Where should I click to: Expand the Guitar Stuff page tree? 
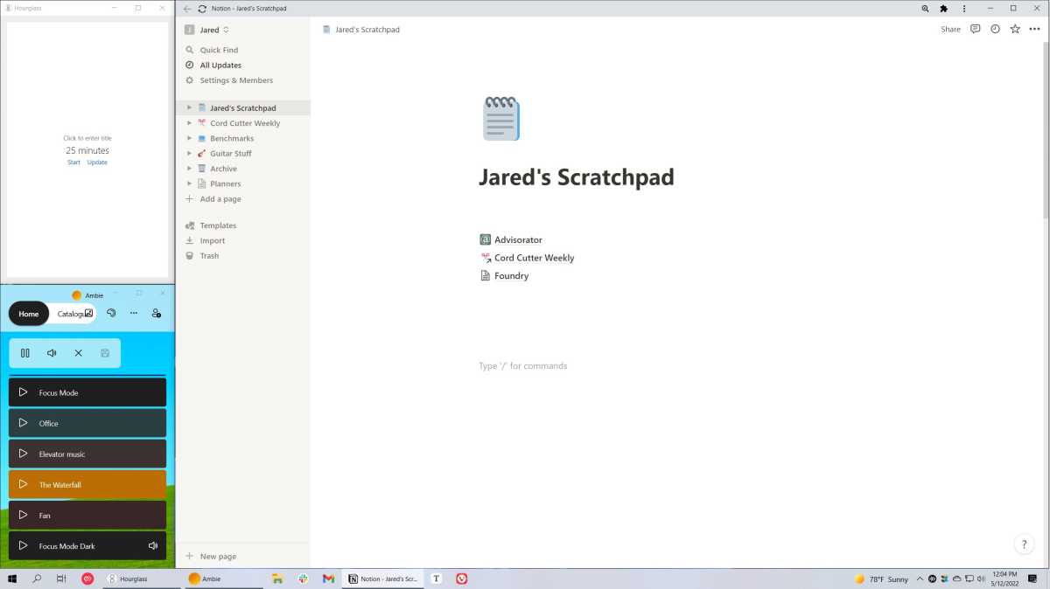[189, 154]
